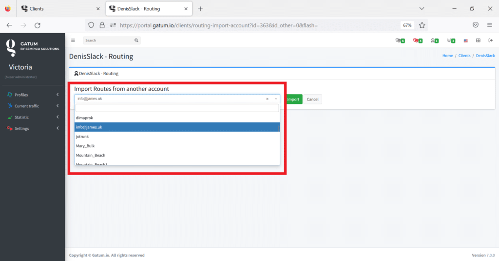Click the logout icon in header

[x=490, y=40]
